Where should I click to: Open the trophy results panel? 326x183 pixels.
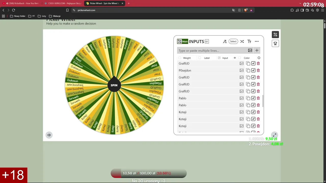coord(275,43)
